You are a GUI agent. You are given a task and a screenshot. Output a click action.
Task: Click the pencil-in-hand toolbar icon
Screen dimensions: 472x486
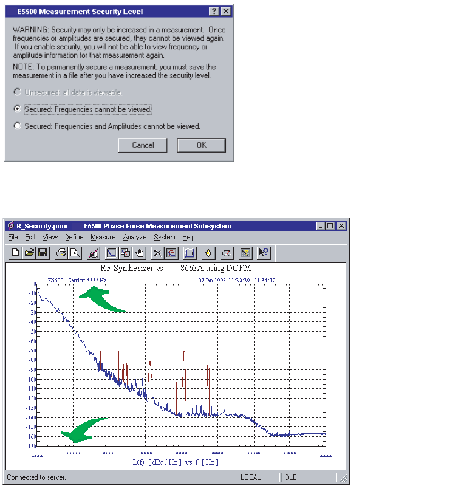coord(94,253)
